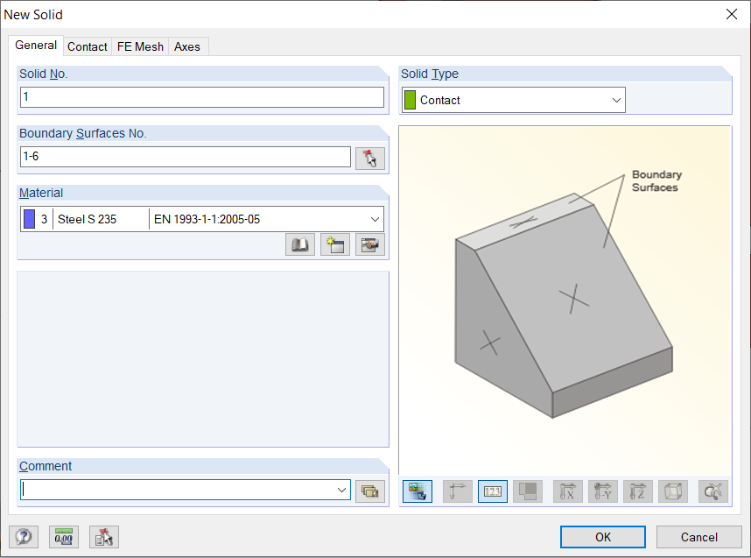Click the green Contact color swatch
Image resolution: width=751 pixels, height=558 pixels.
[410, 100]
